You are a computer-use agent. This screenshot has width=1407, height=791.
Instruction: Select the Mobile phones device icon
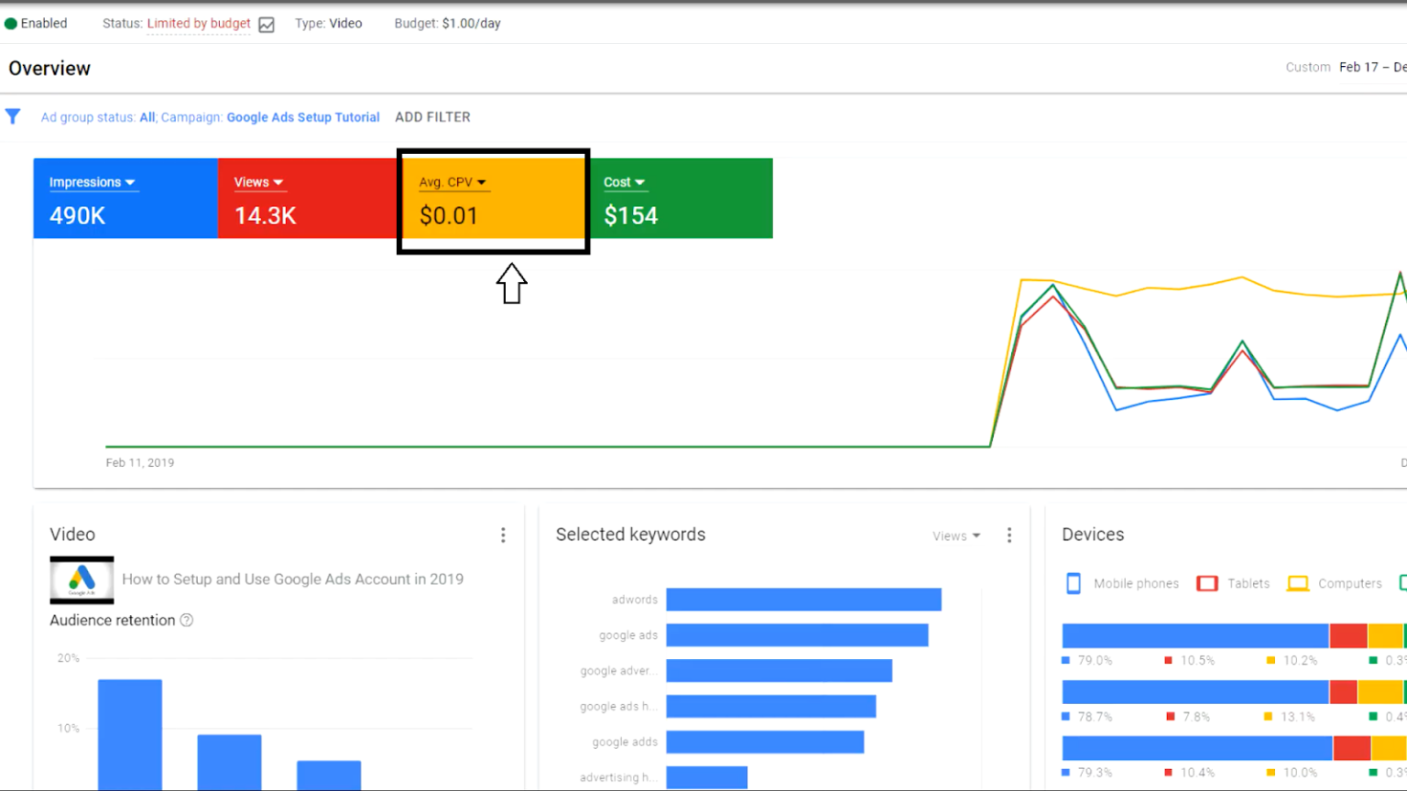click(x=1073, y=583)
